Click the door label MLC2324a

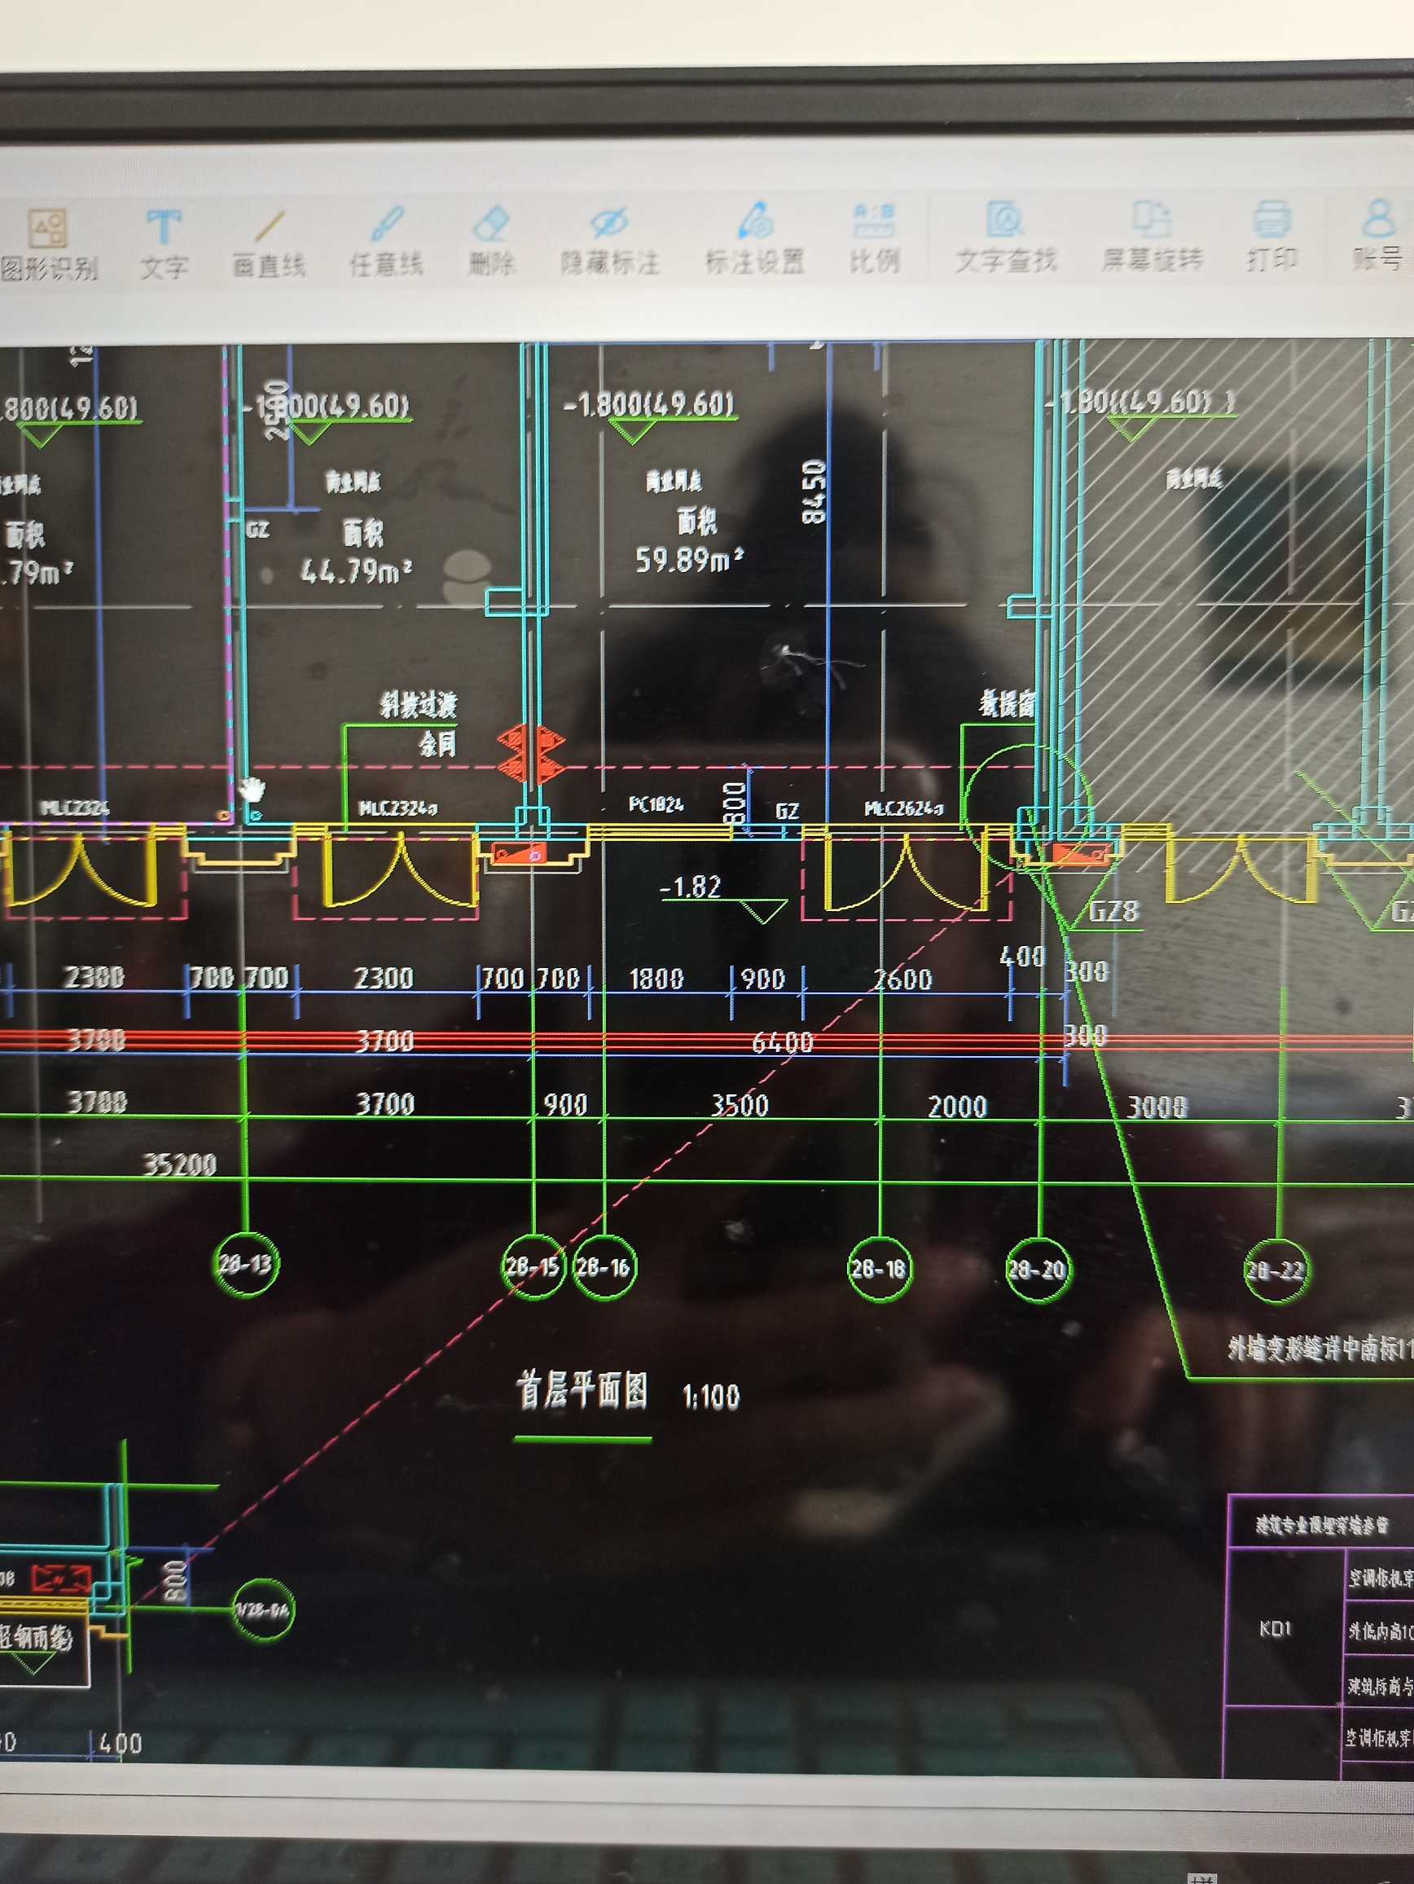pos(398,808)
